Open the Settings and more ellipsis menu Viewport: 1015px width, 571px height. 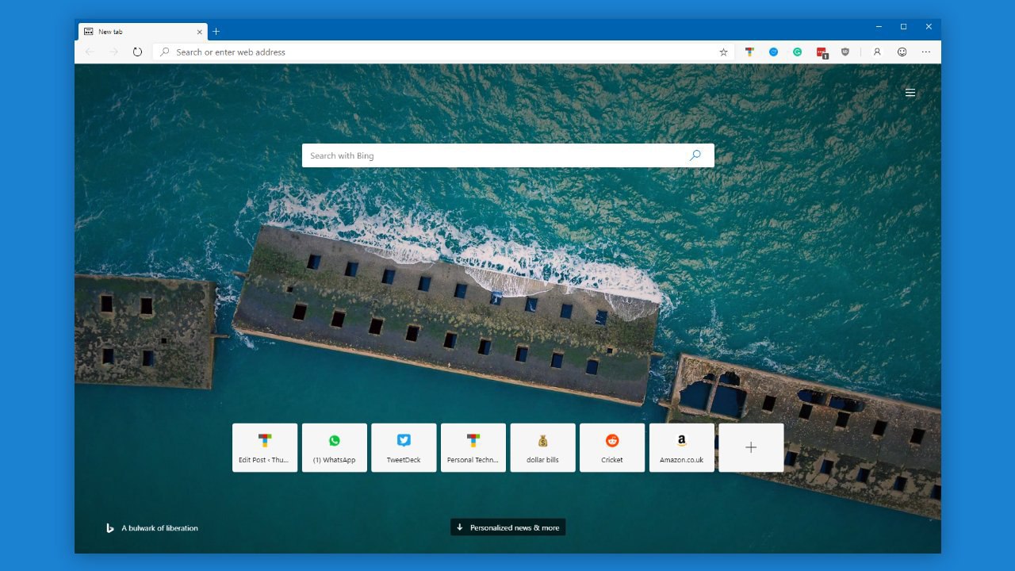tap(926, 52)
